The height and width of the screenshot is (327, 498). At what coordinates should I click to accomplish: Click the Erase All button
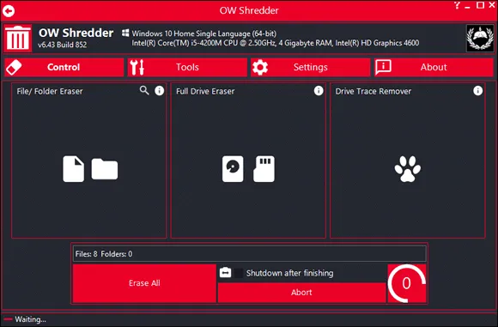(x=144, y=283)
